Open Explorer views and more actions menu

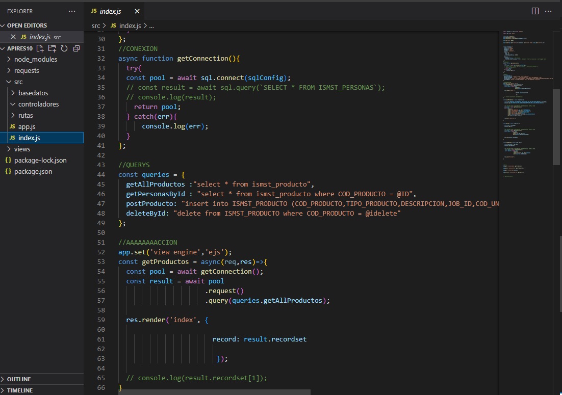point(72,11)
